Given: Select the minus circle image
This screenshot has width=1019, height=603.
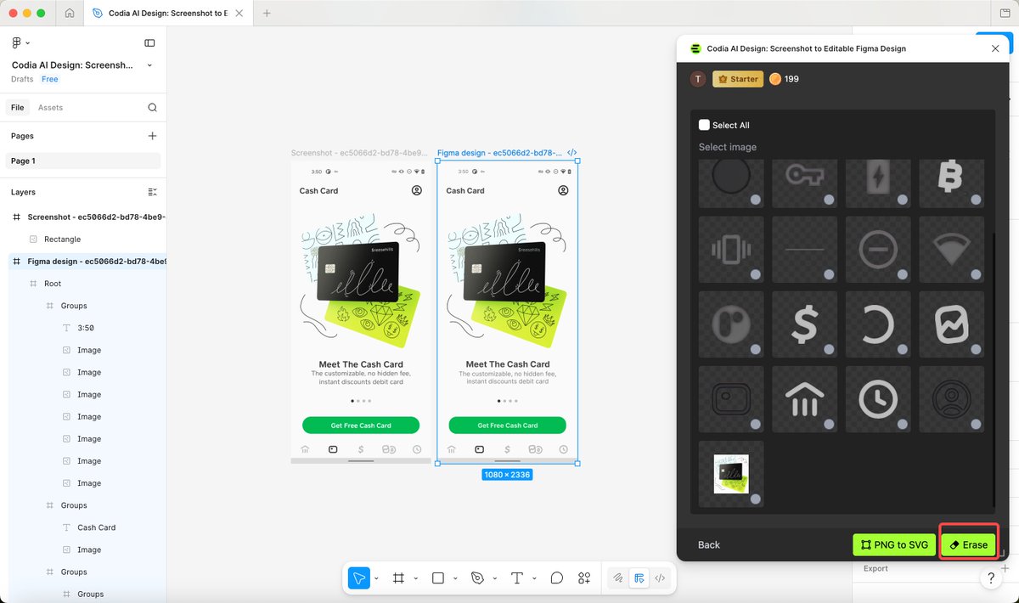Looking at the screenshot, I should click(x=878, y=250).
